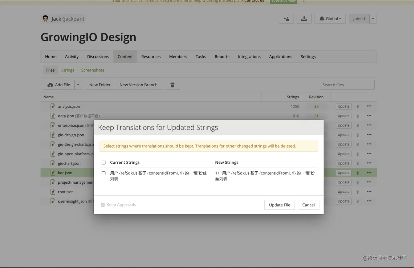The height and width of the screenshot is (268, 414).
Task: Open the Discussions tab
Action: point(98,57)
